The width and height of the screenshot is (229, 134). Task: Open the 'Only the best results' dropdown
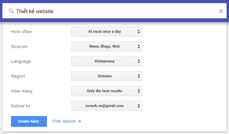(x=107, y=91)
